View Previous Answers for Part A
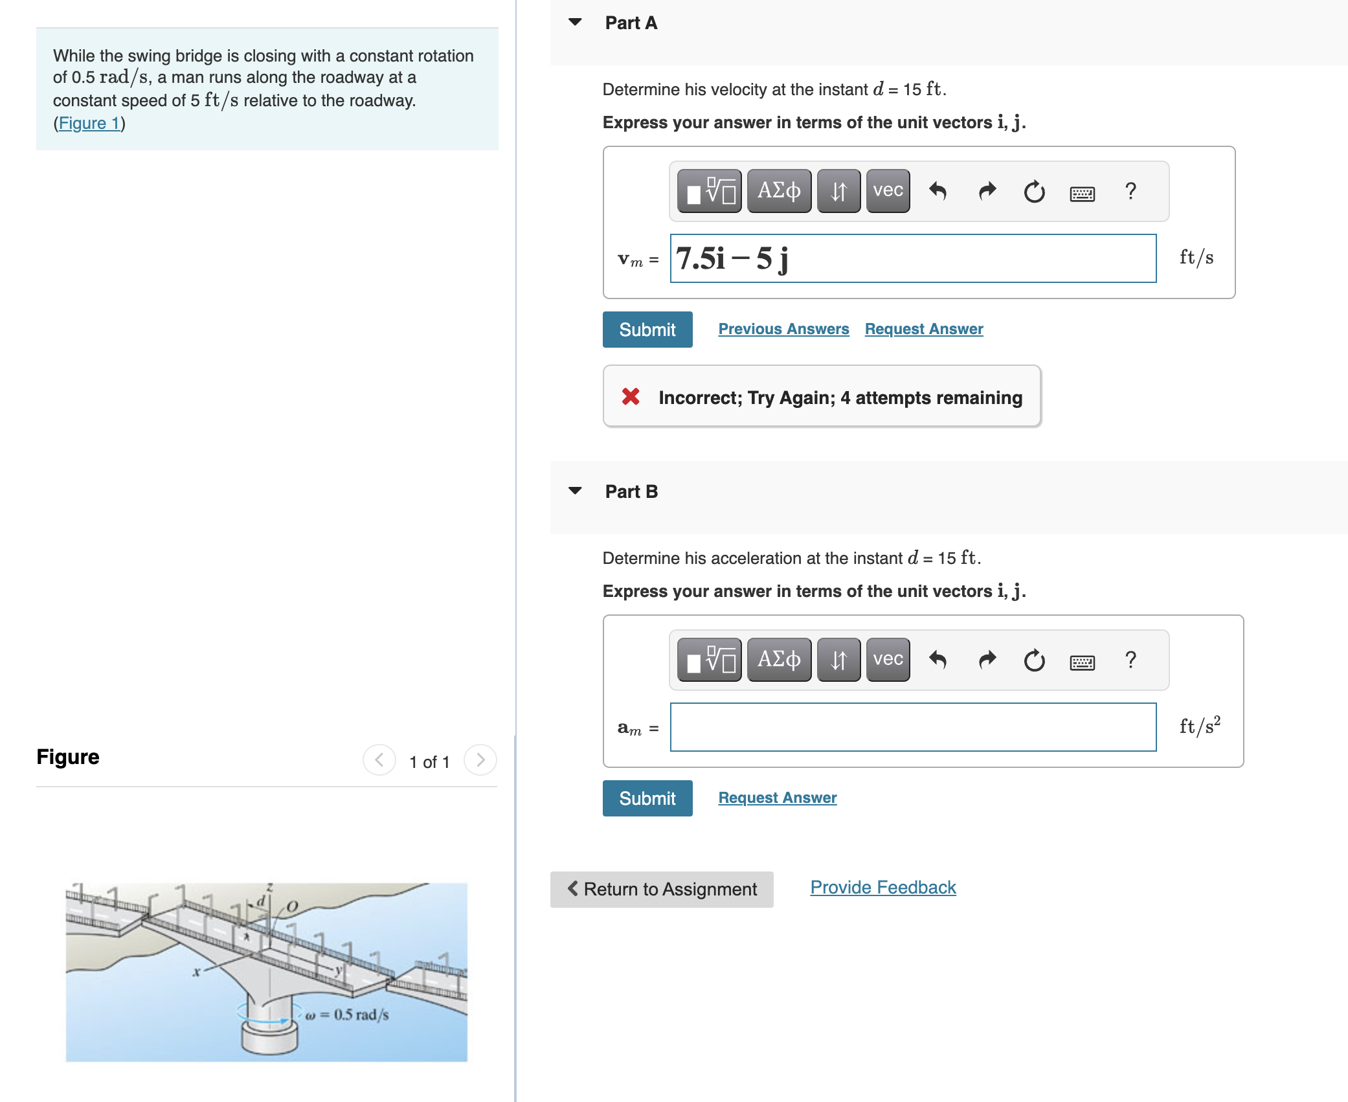Viewport: 1348px width, 1102px height. (x=783, y=329)
